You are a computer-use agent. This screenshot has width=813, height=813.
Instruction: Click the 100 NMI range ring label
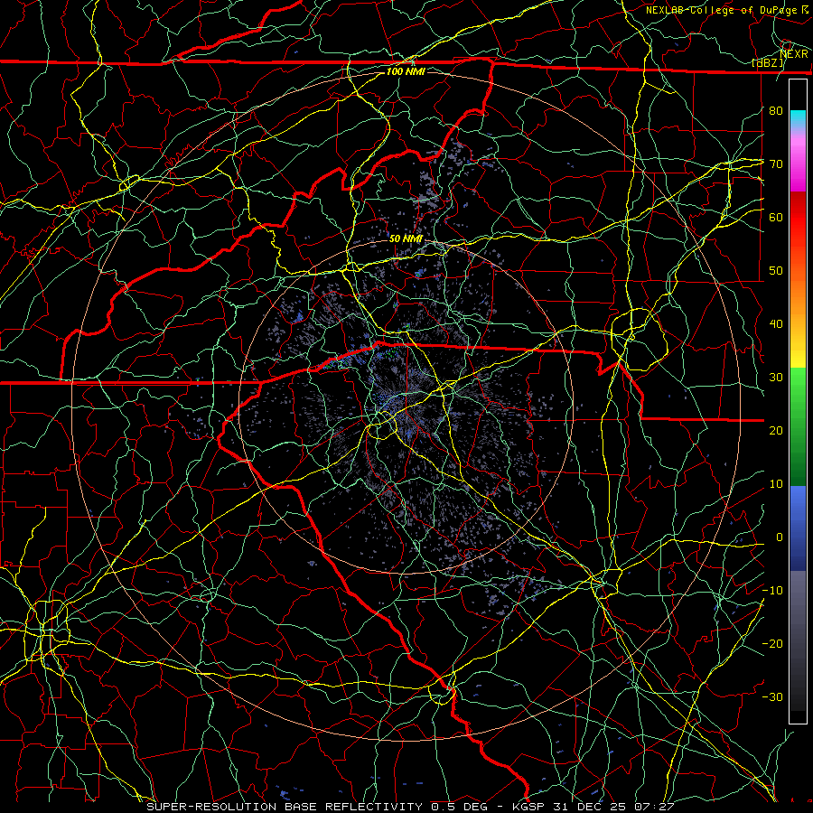[406, 71]
